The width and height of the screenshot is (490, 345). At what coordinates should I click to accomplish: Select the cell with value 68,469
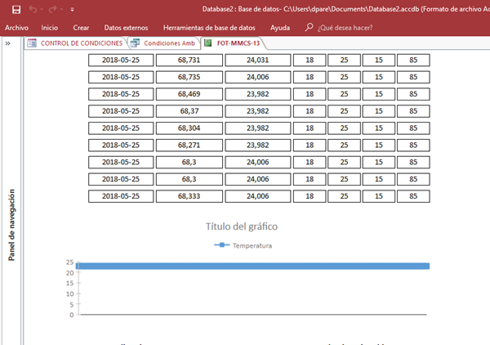click(x=189, y=94)
